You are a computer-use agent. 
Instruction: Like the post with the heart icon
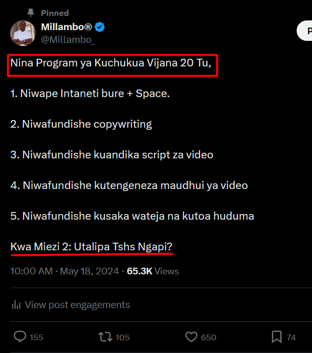191,337
